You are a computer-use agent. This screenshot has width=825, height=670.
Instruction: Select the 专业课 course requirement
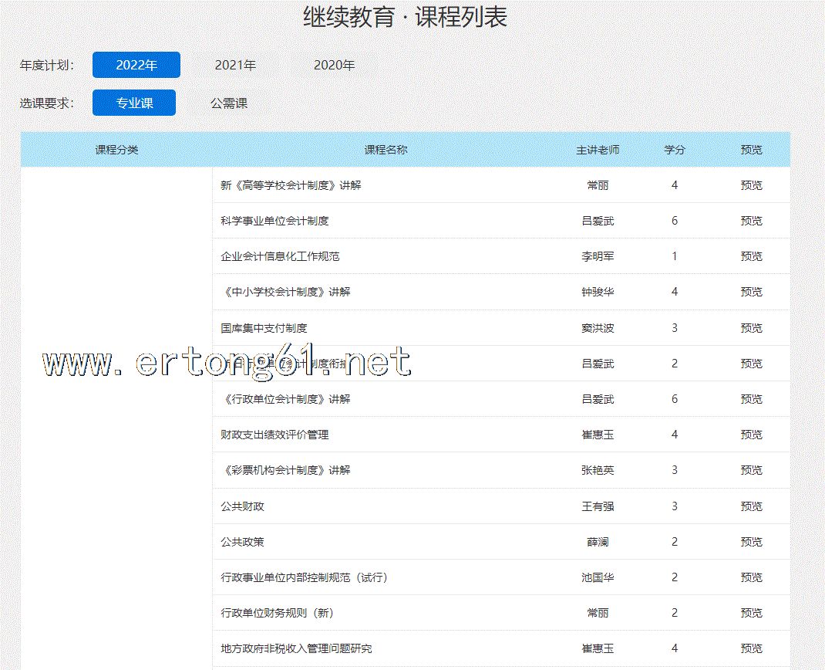134,103
